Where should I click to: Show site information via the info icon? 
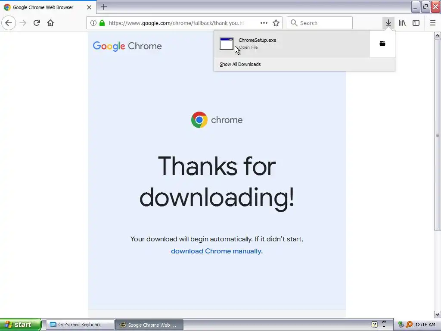pyautogui.click(x=93, y=23)
